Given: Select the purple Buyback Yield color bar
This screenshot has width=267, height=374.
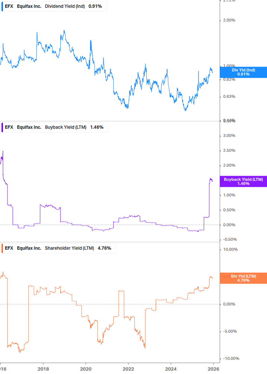Looking at the screenshot, I should click(x=2, y=127).
